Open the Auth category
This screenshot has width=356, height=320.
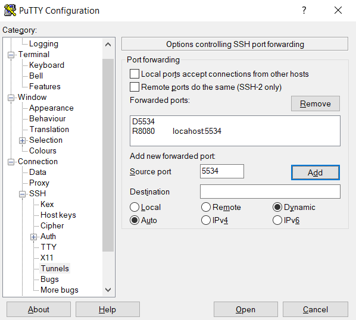[48, 236]
